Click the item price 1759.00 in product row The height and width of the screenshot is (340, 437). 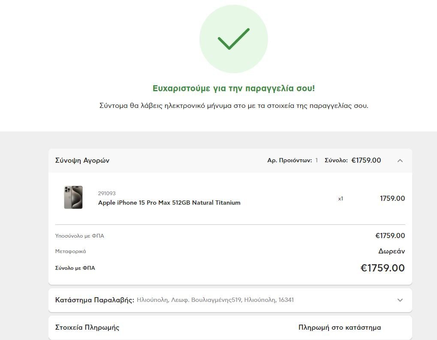(392, 198)
